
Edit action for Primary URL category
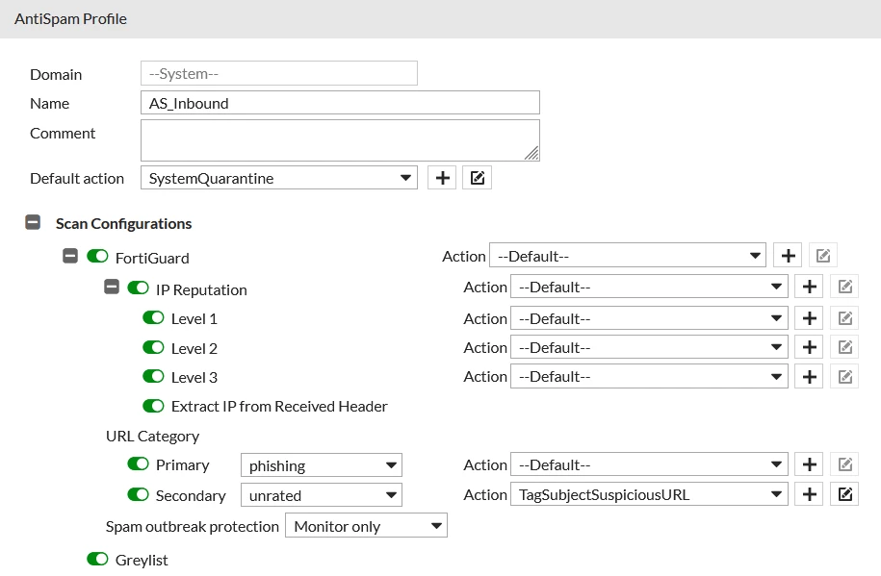844,464
